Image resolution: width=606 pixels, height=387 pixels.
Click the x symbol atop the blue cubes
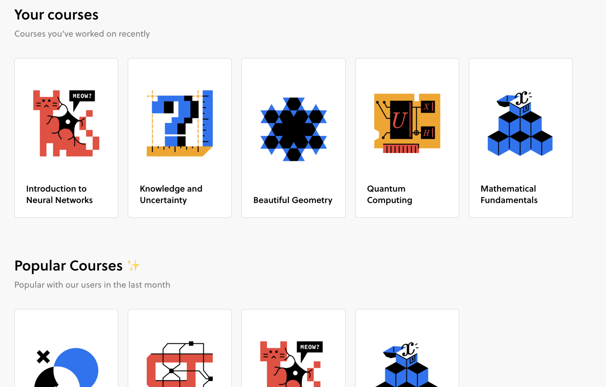point(522,98)
